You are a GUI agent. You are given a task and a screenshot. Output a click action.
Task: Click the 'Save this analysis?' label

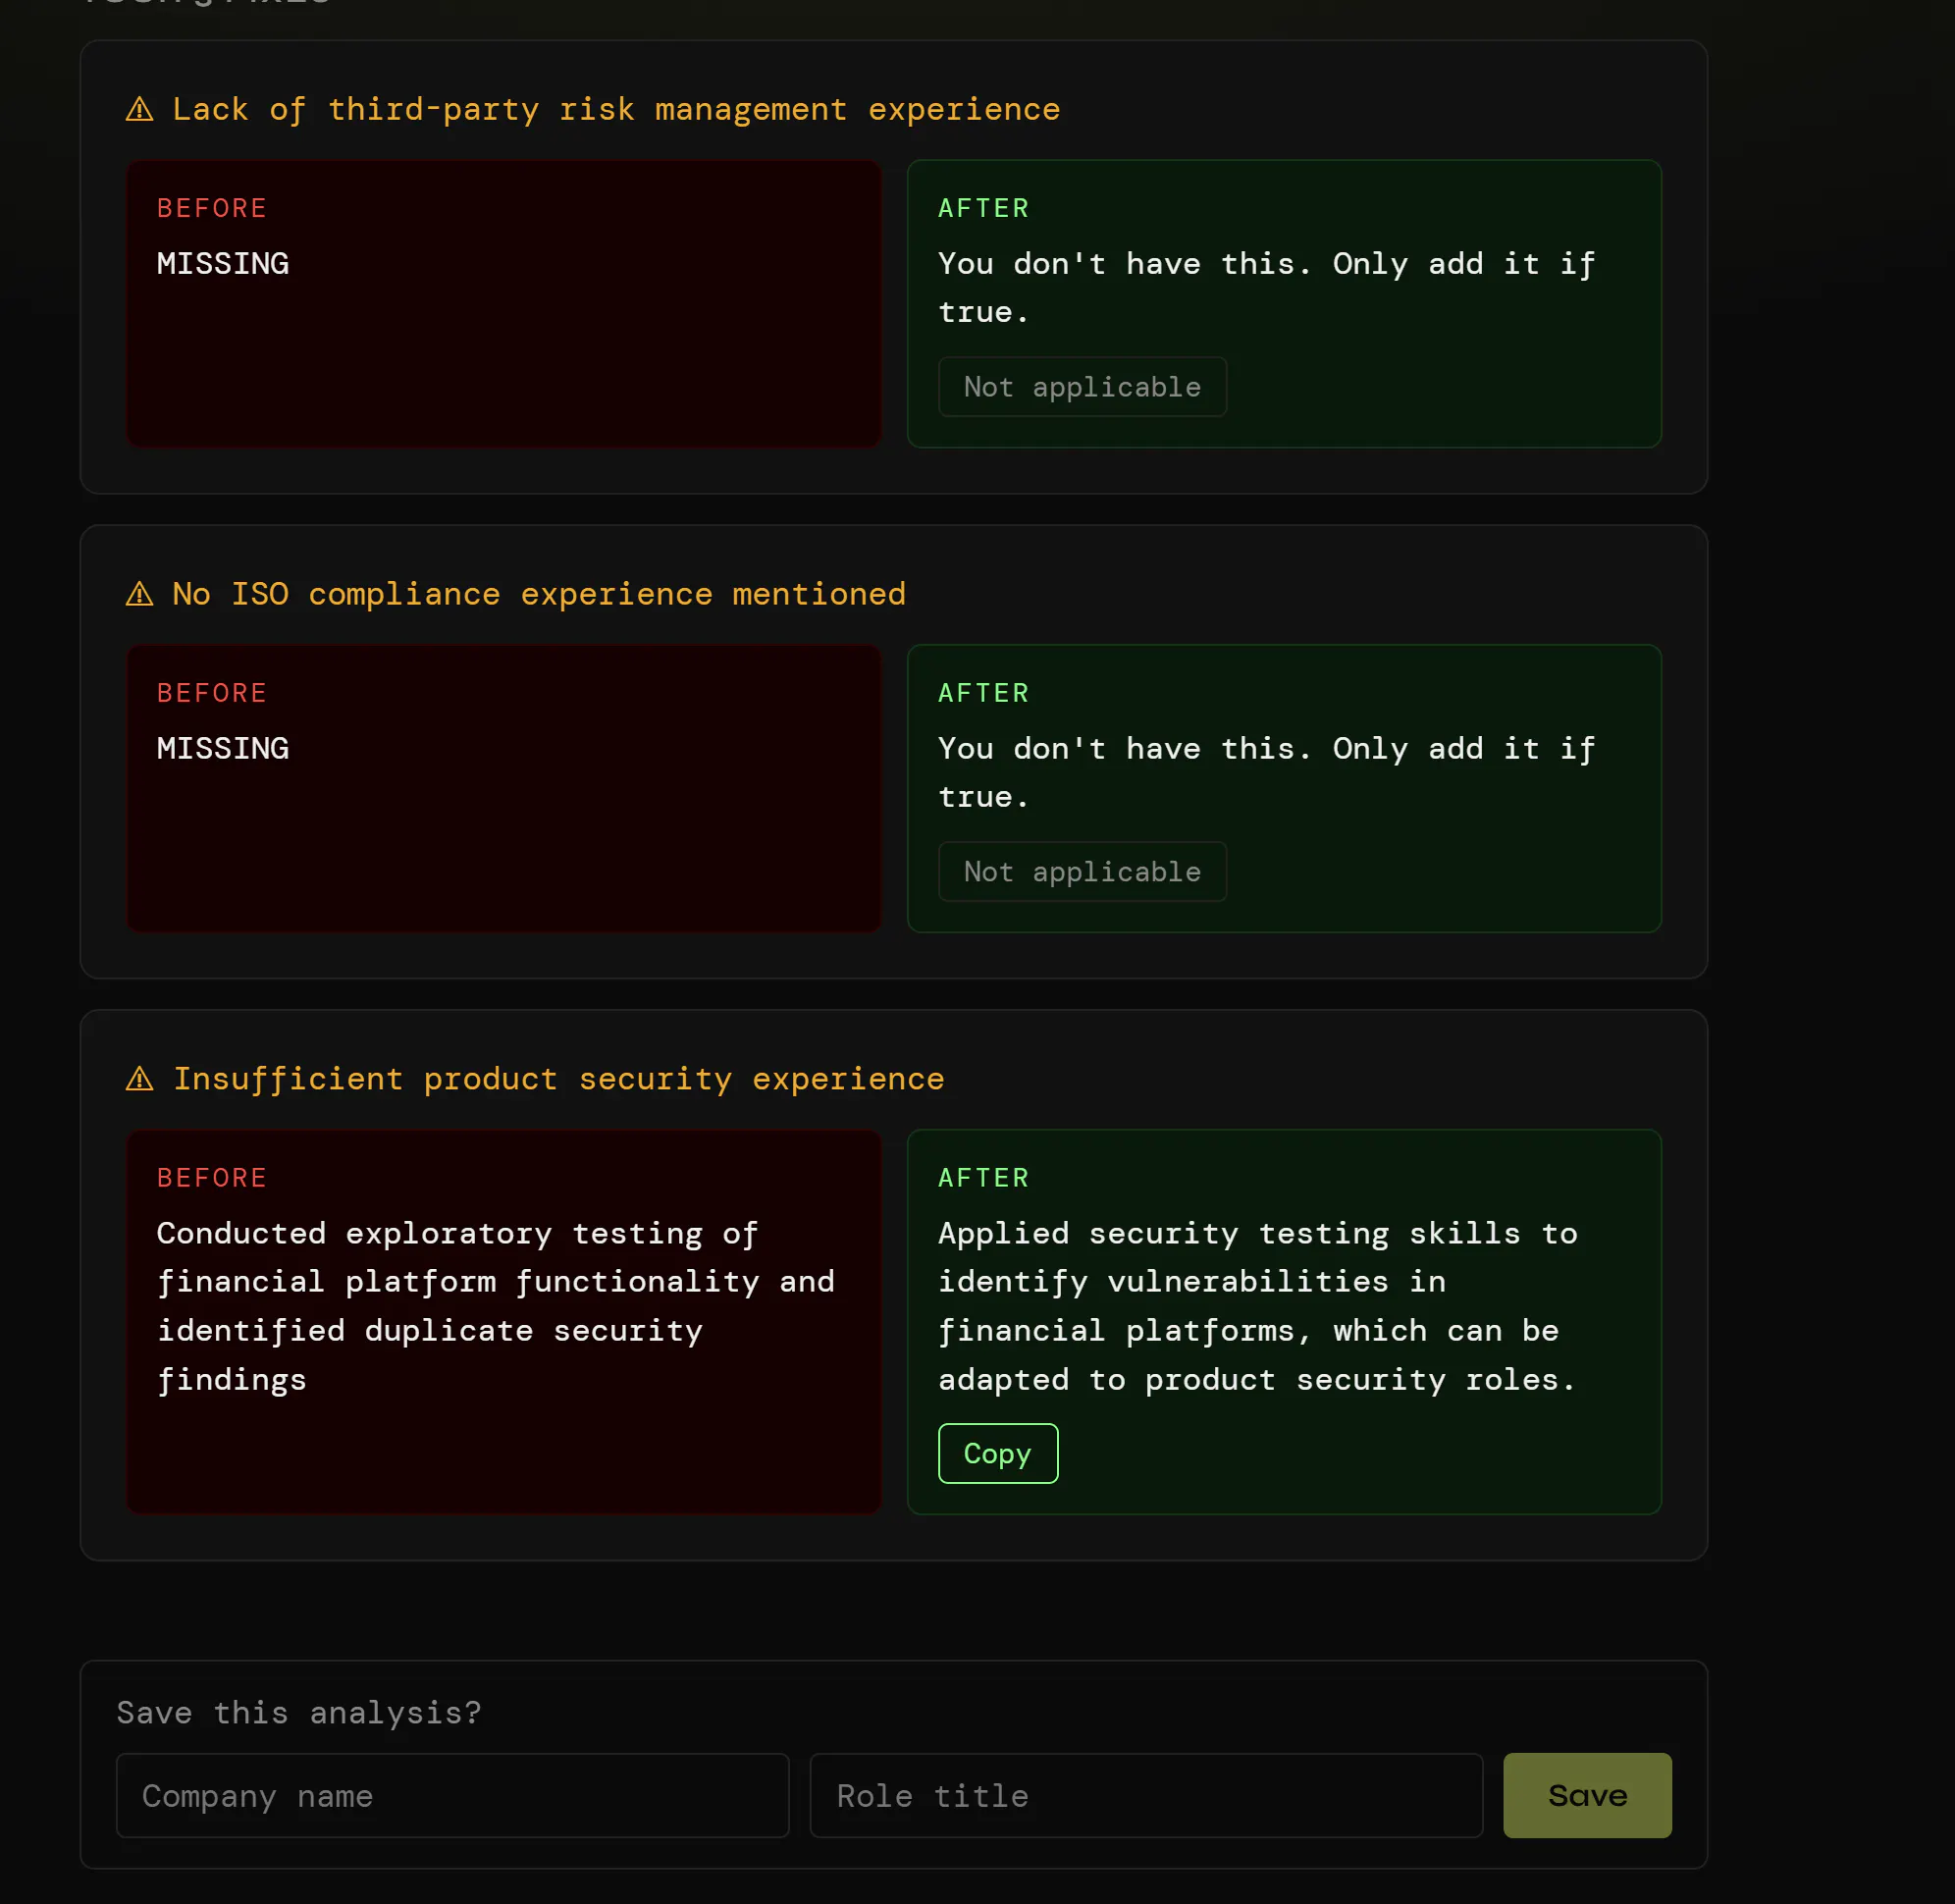tap(299, 1713)
